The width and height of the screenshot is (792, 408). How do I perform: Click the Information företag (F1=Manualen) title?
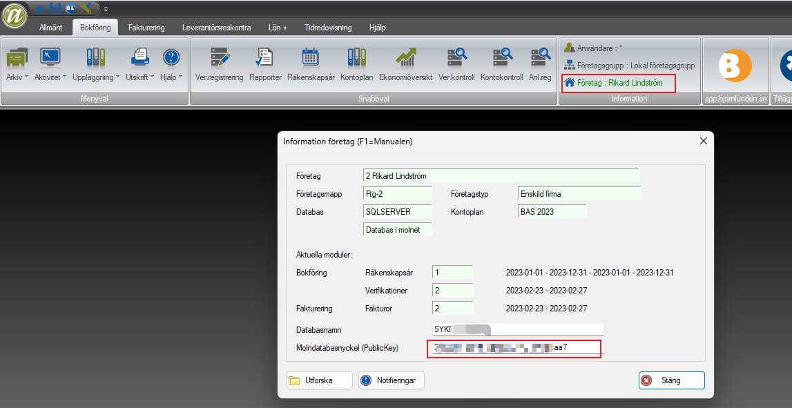tap(347, 142)
